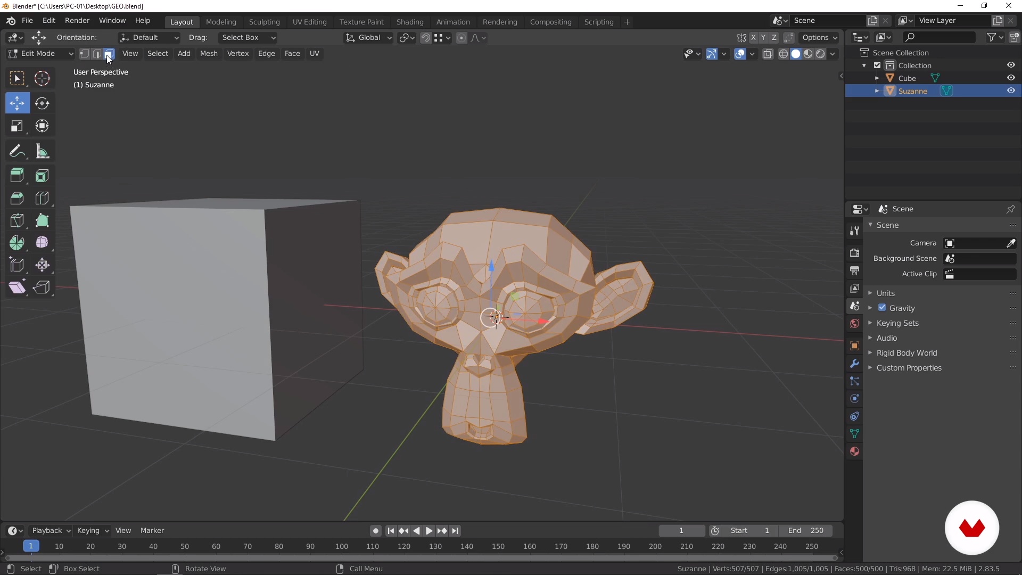This screenshot has height=575, width=1022.
Task: Open the Options dropdown
Action: (819, 38)
